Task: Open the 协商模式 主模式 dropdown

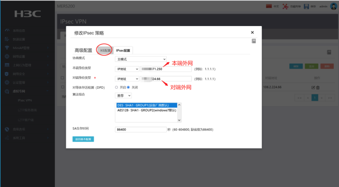Action: point(141,59)
